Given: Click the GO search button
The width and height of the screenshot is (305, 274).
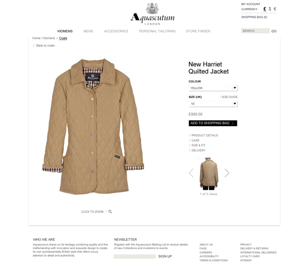Looking at the screenshot, I should coord(274,31).
